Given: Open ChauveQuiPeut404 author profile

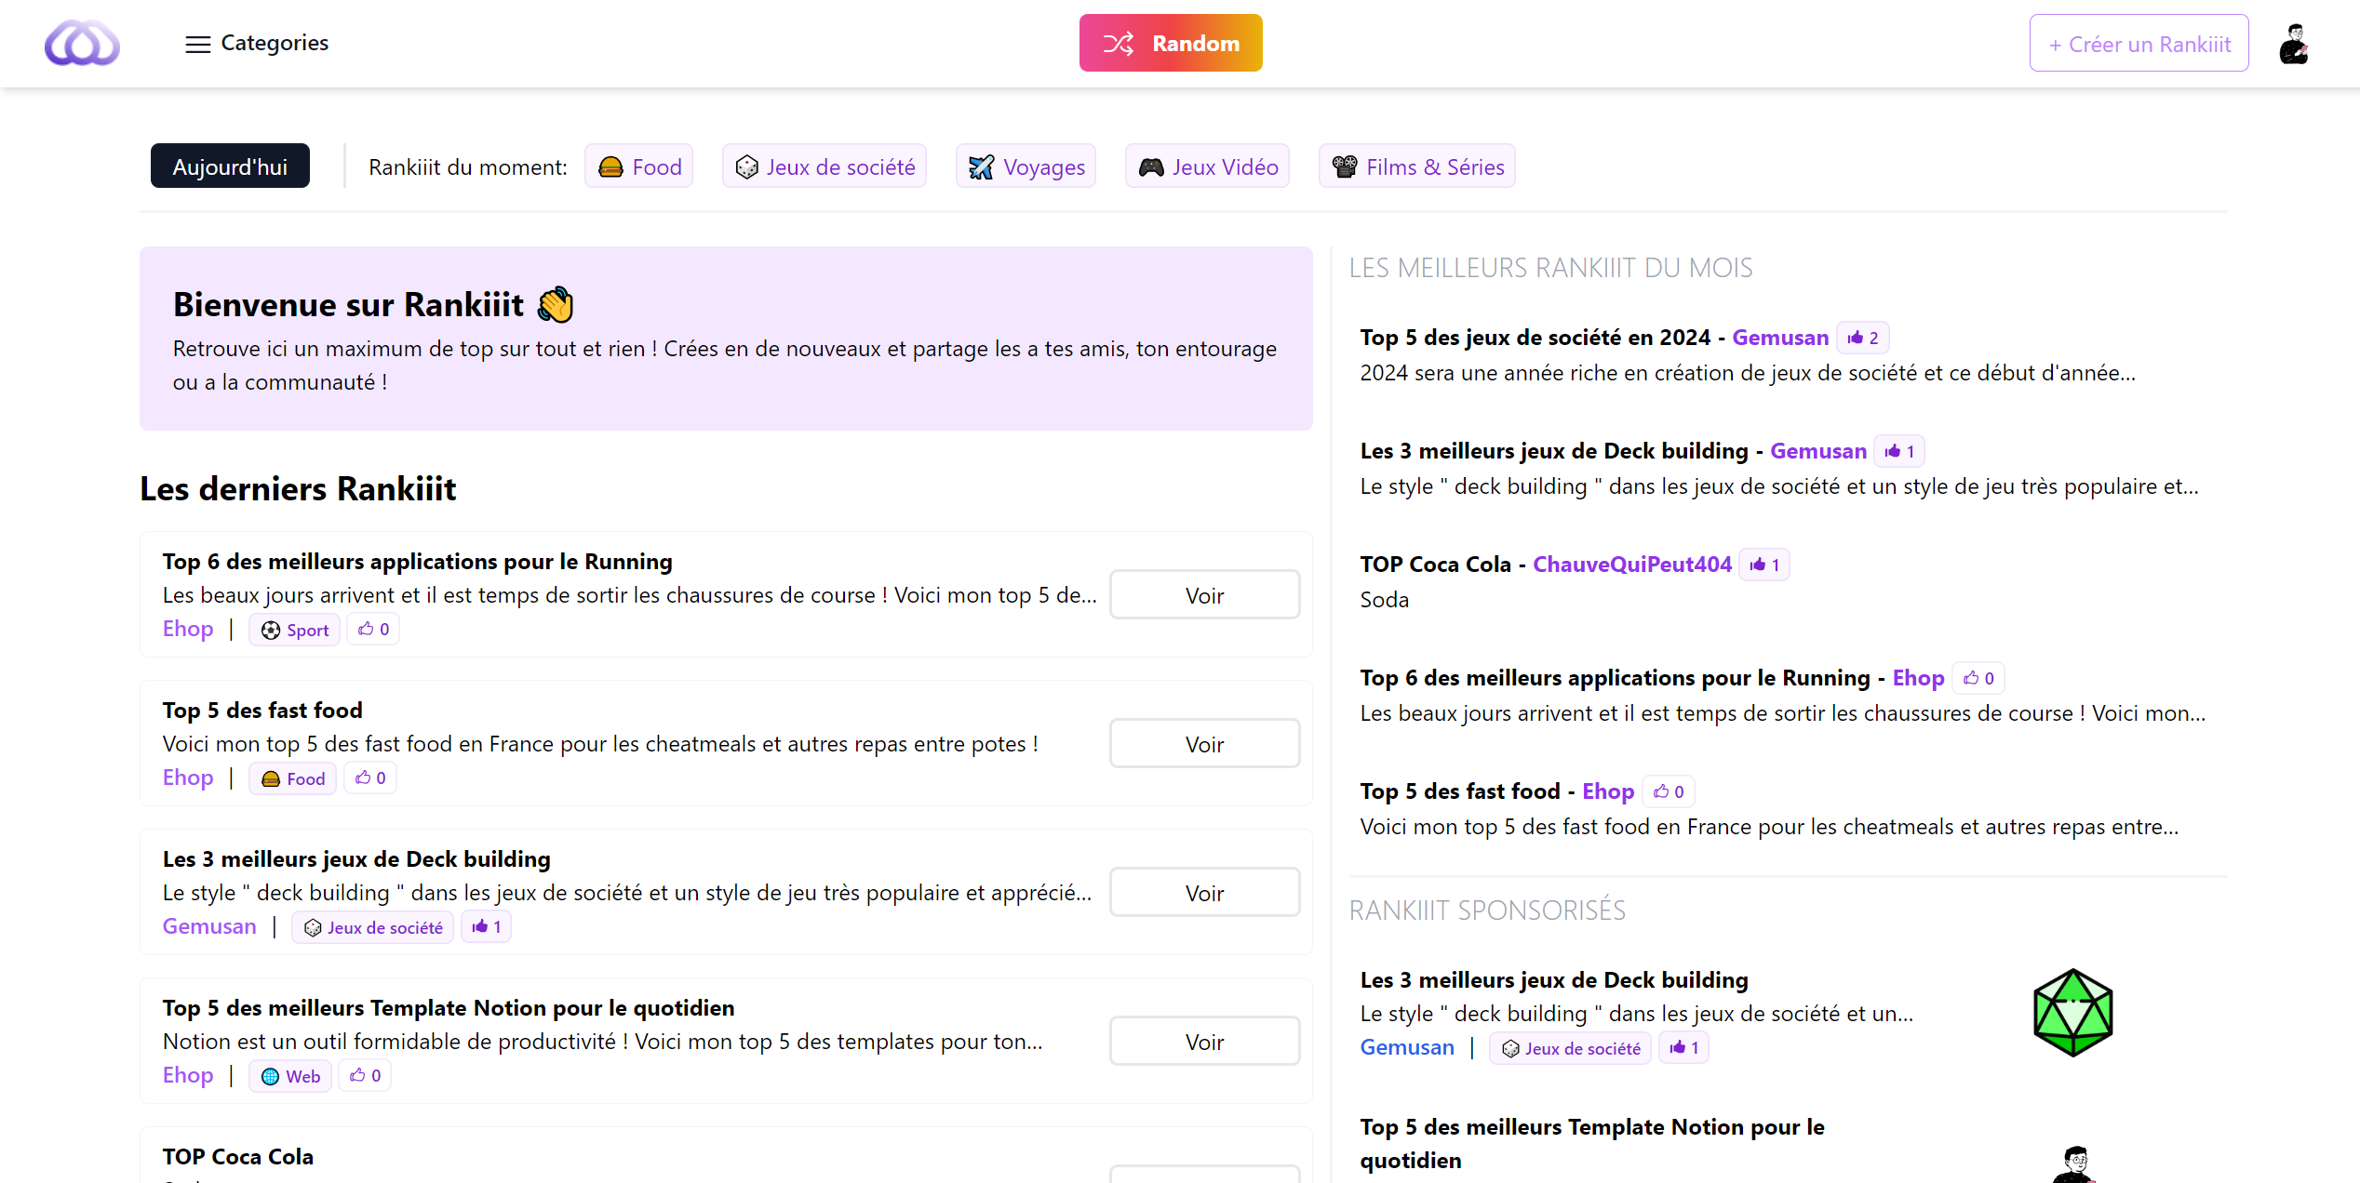Looking at the screenshot, I should (1632, 565).
